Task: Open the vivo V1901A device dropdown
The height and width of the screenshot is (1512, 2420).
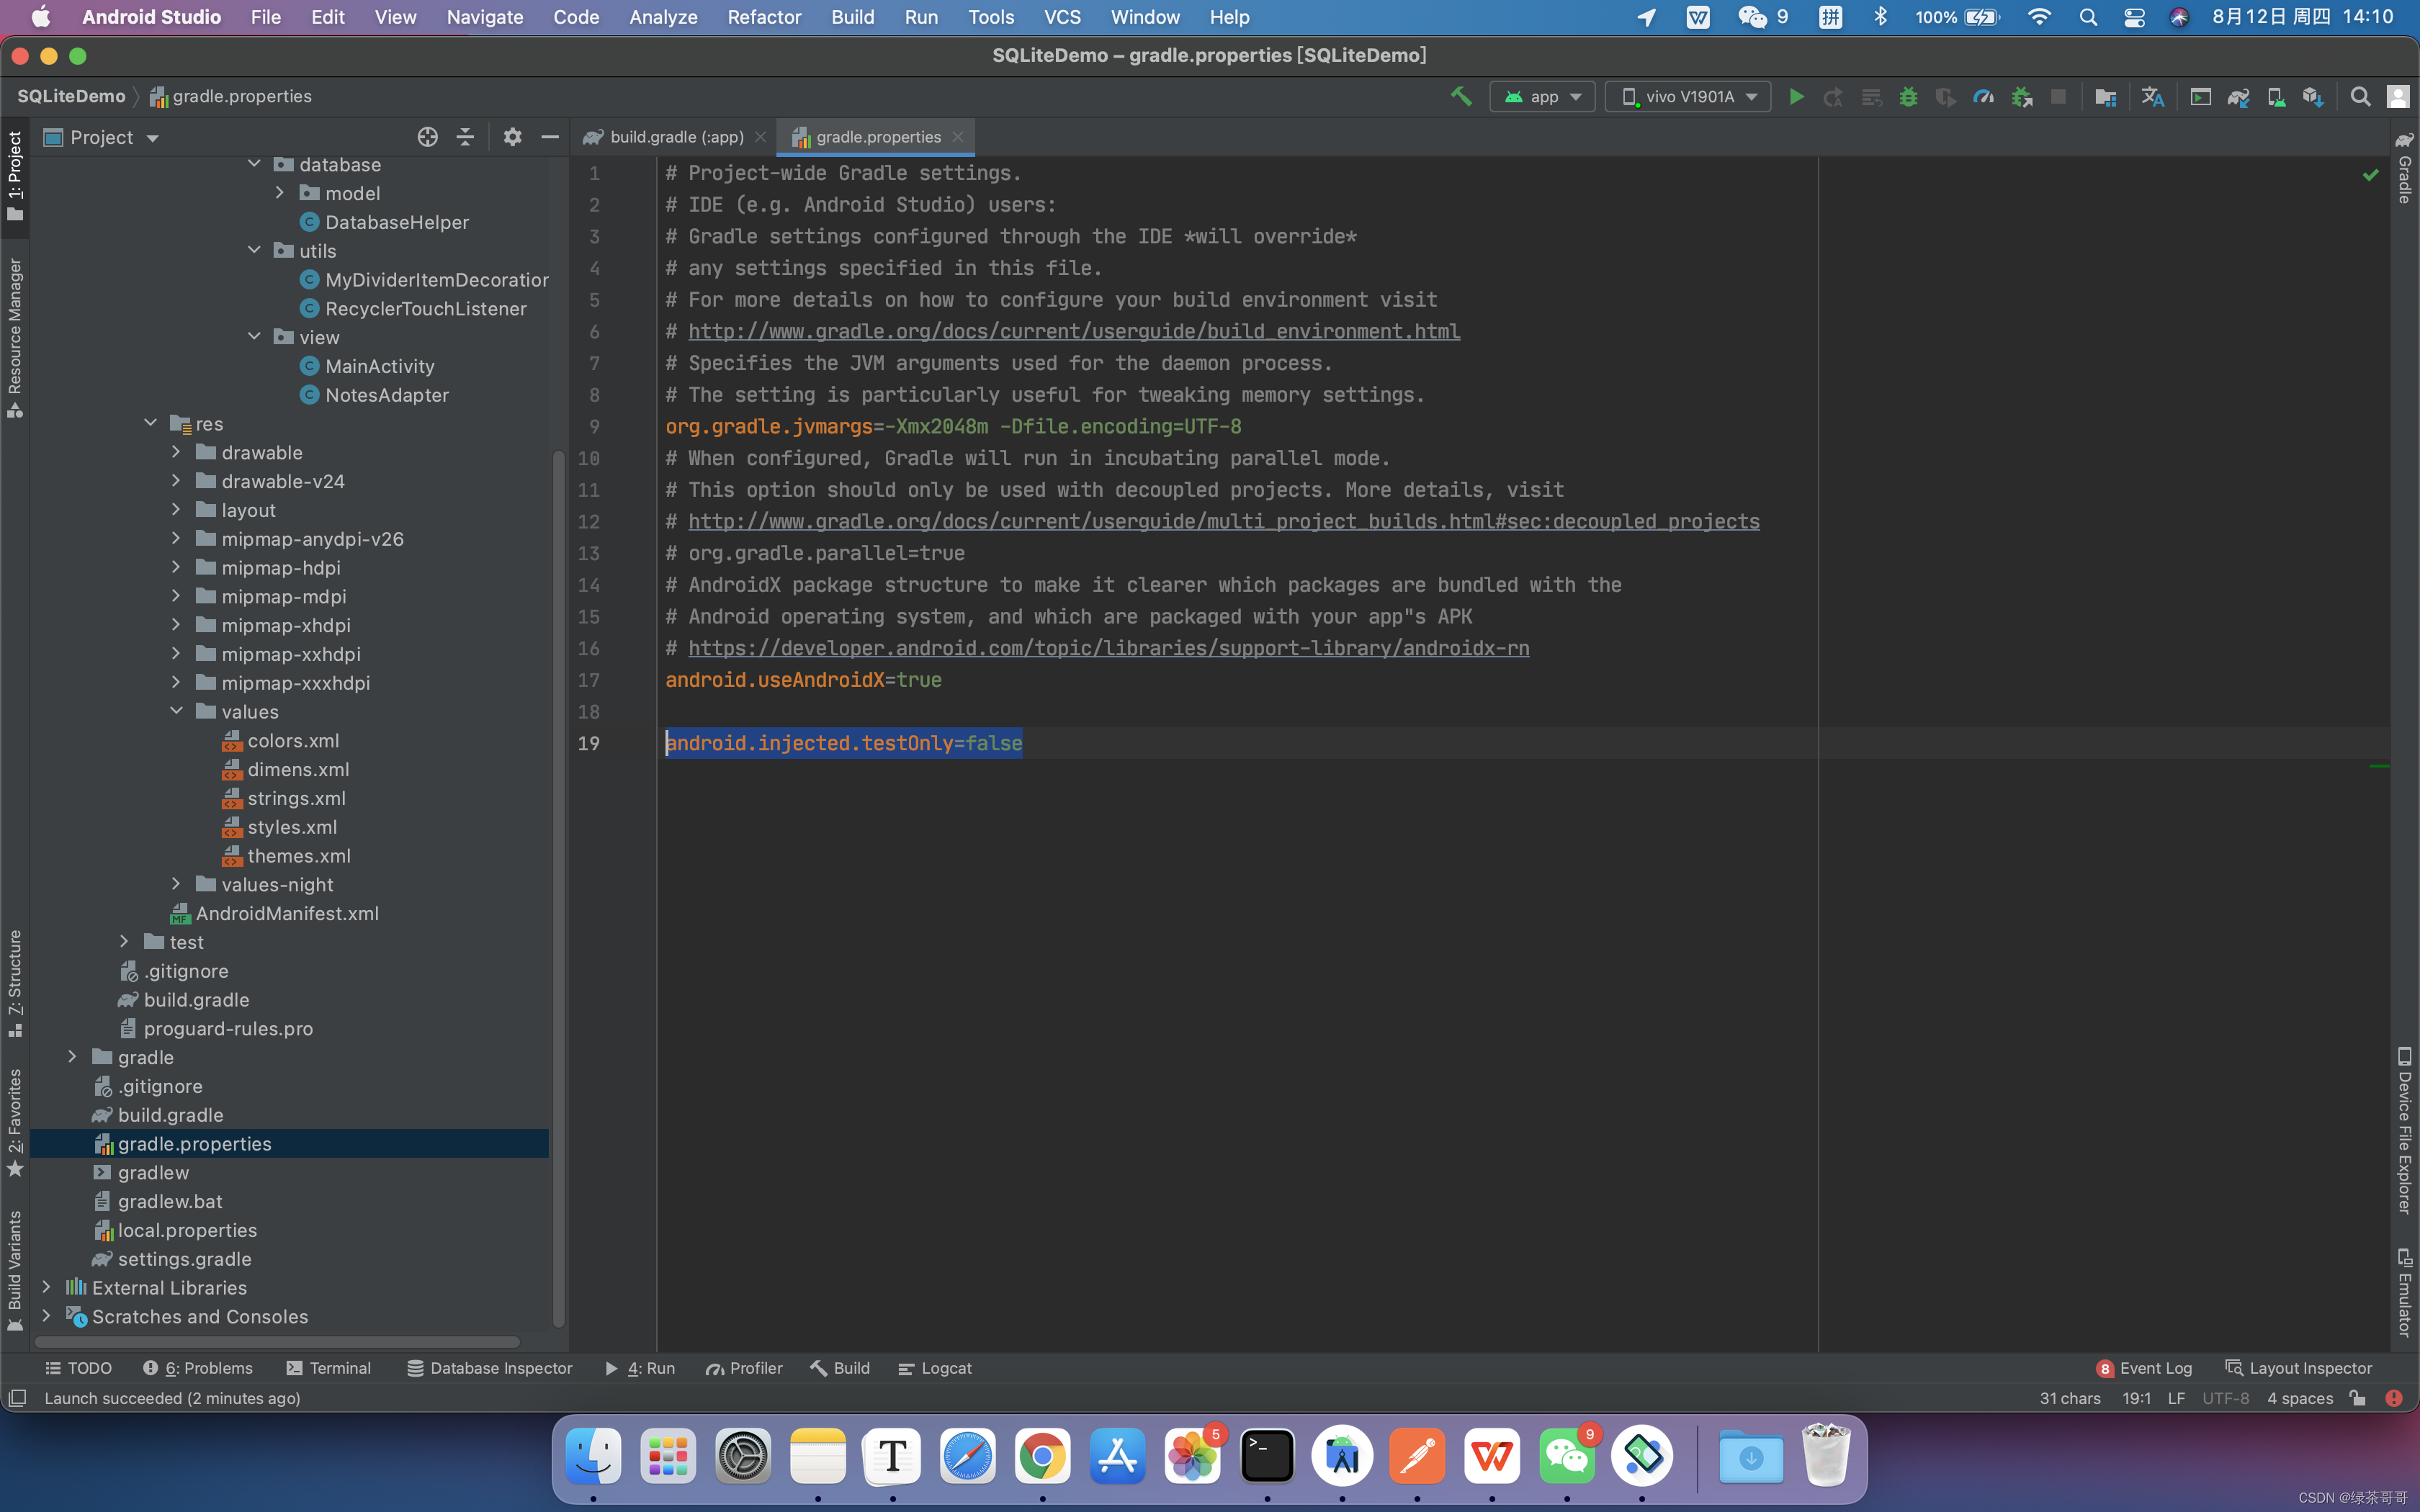Action: click(x=1688, y=96)
